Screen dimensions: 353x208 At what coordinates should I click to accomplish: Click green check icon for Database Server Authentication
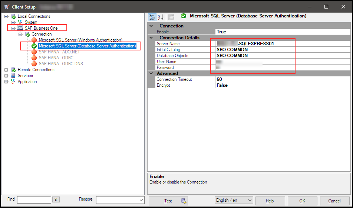(34, 46)
